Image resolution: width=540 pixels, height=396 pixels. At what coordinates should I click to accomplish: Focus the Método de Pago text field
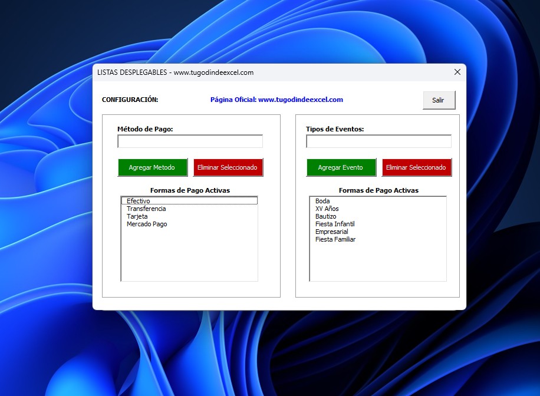coord(190,141)
